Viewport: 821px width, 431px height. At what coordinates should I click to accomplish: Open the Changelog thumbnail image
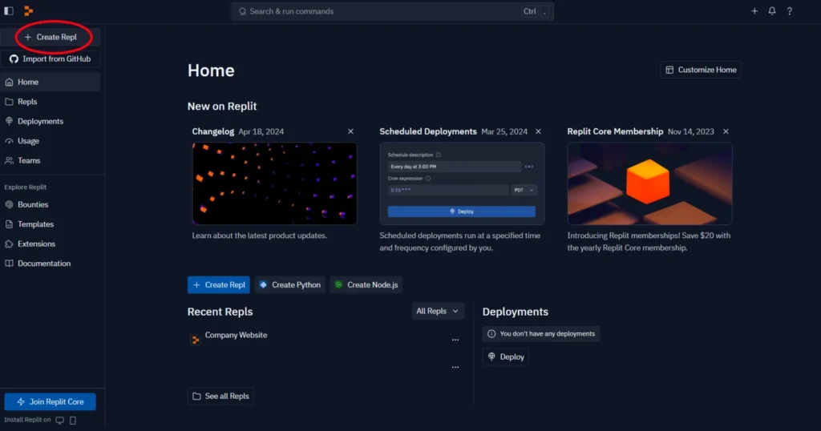coord(274,183)
